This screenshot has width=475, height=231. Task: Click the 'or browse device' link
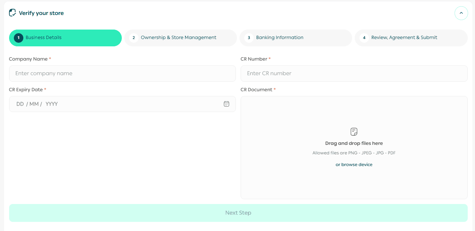pos(354,165)
